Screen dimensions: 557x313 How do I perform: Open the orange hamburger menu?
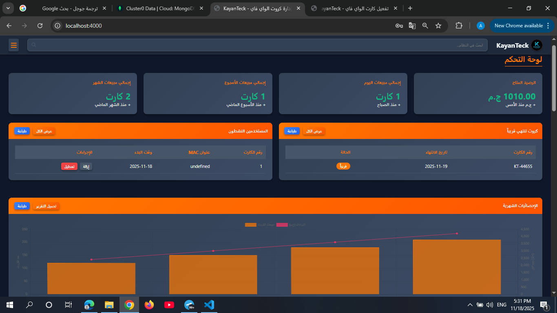14,45
